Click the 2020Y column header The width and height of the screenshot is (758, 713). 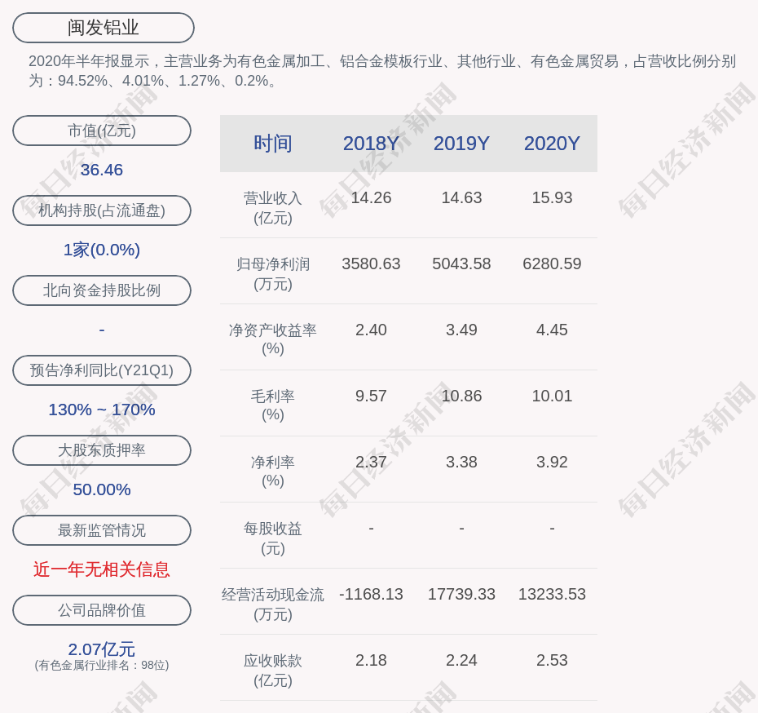click(552, 144)
